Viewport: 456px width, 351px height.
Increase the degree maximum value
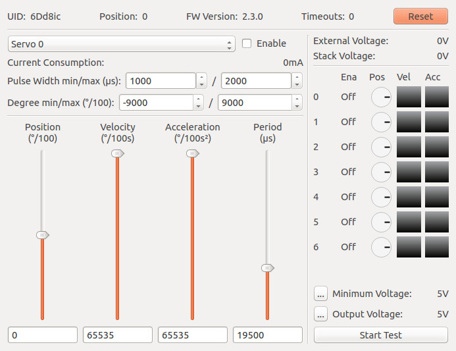pos(297,99)
